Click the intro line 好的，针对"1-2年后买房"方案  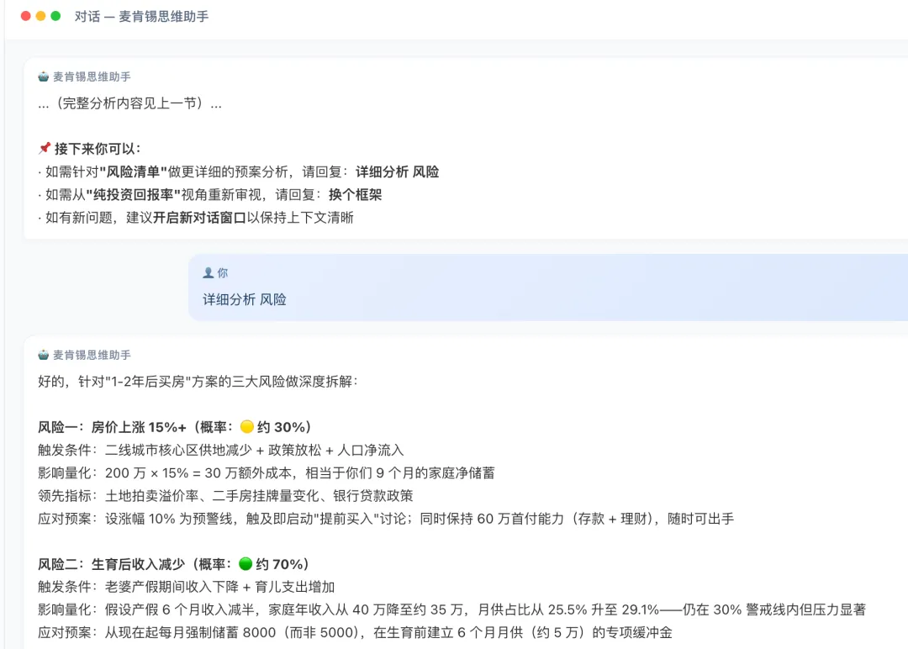click(198, 382)
